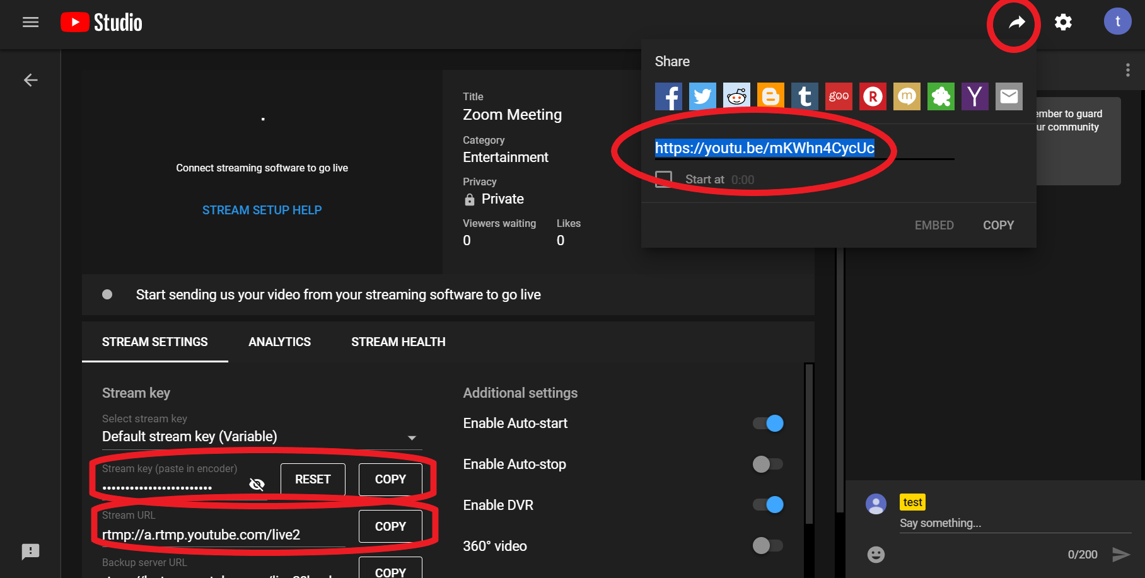Disable the Enable Auto-start toggle
The image size is (1145, 578).
pos(768,423)
